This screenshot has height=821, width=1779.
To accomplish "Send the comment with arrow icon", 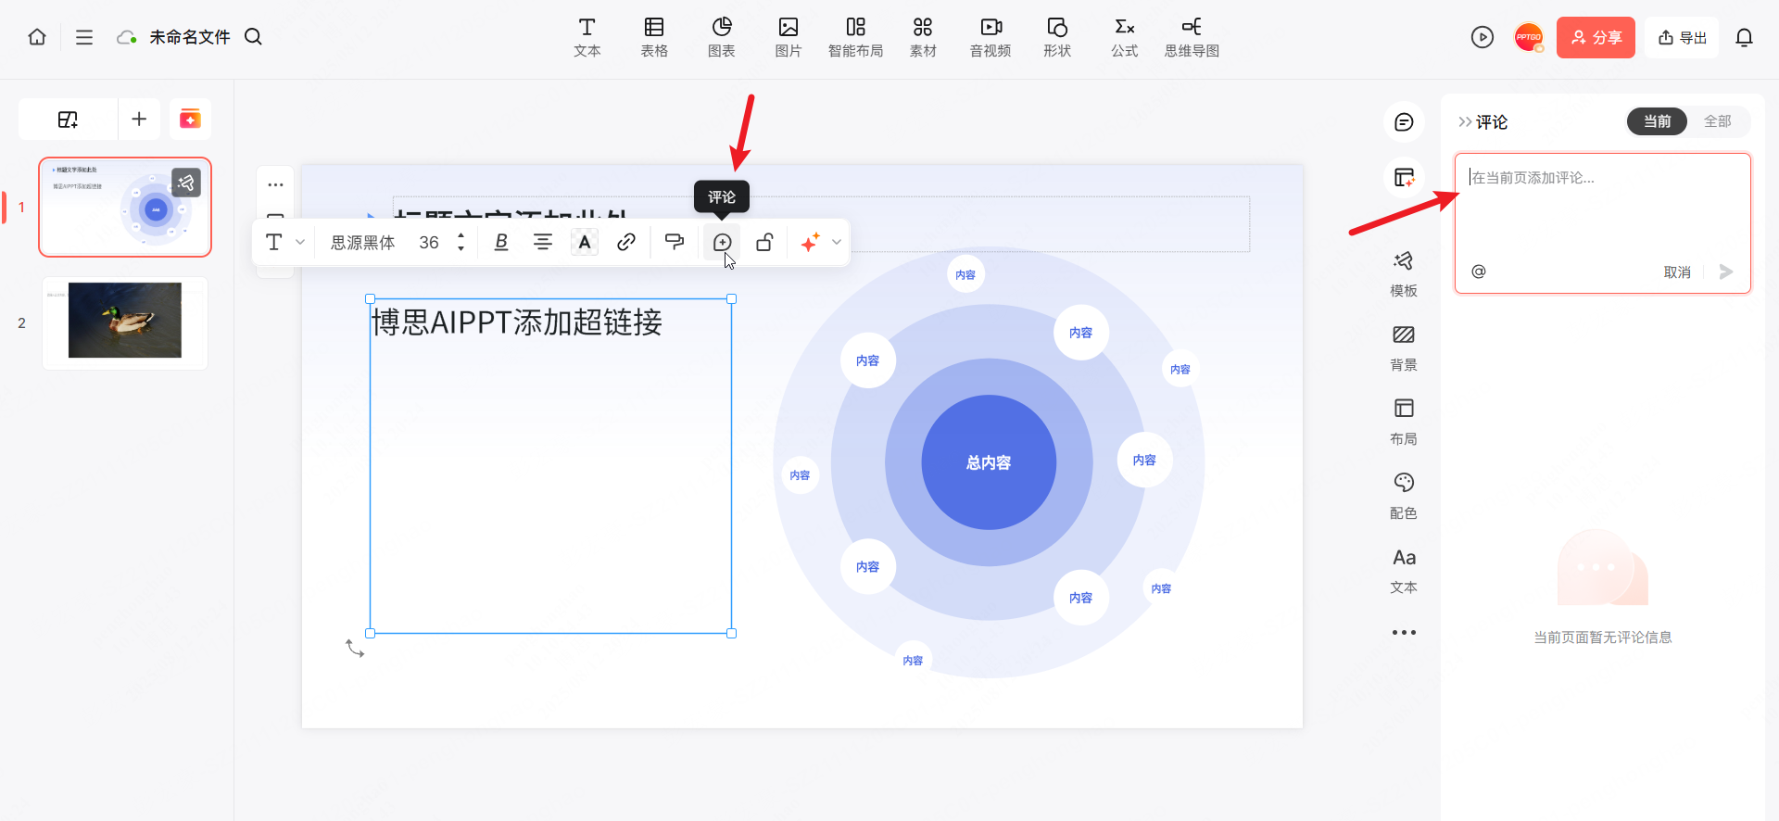I will pyautogui.click(x=1726, y=272).
